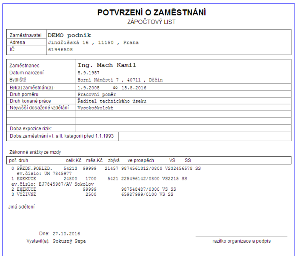
Task: Click the 'IČ' label
Action: pyautogui.click(x=12, y=49)
